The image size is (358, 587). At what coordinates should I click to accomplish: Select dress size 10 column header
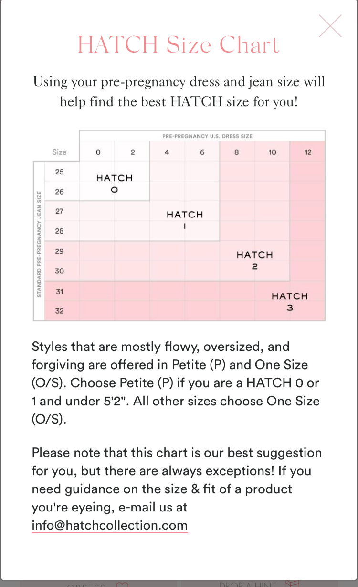click(272, 152)
